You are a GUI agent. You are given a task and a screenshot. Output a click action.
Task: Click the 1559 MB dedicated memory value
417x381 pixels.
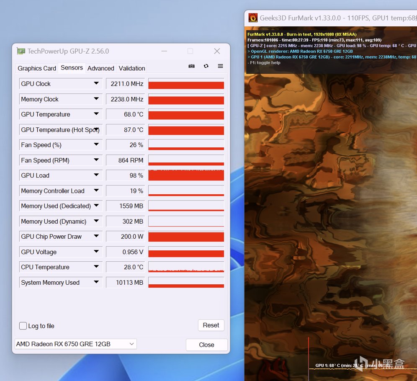126,206
